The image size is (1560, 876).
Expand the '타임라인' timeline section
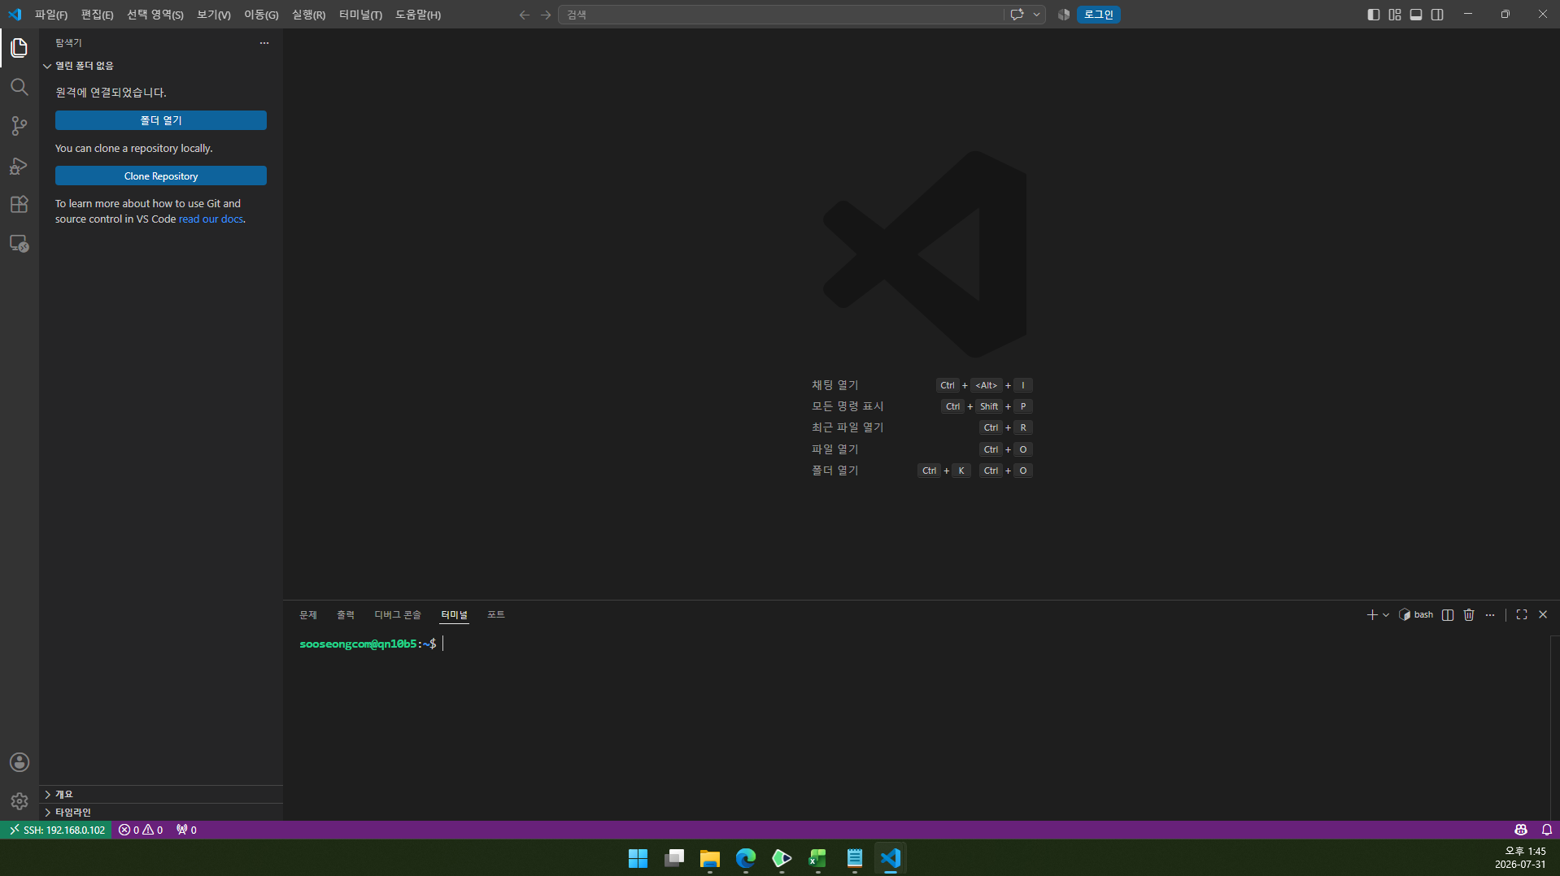click(x=161, y=813)
